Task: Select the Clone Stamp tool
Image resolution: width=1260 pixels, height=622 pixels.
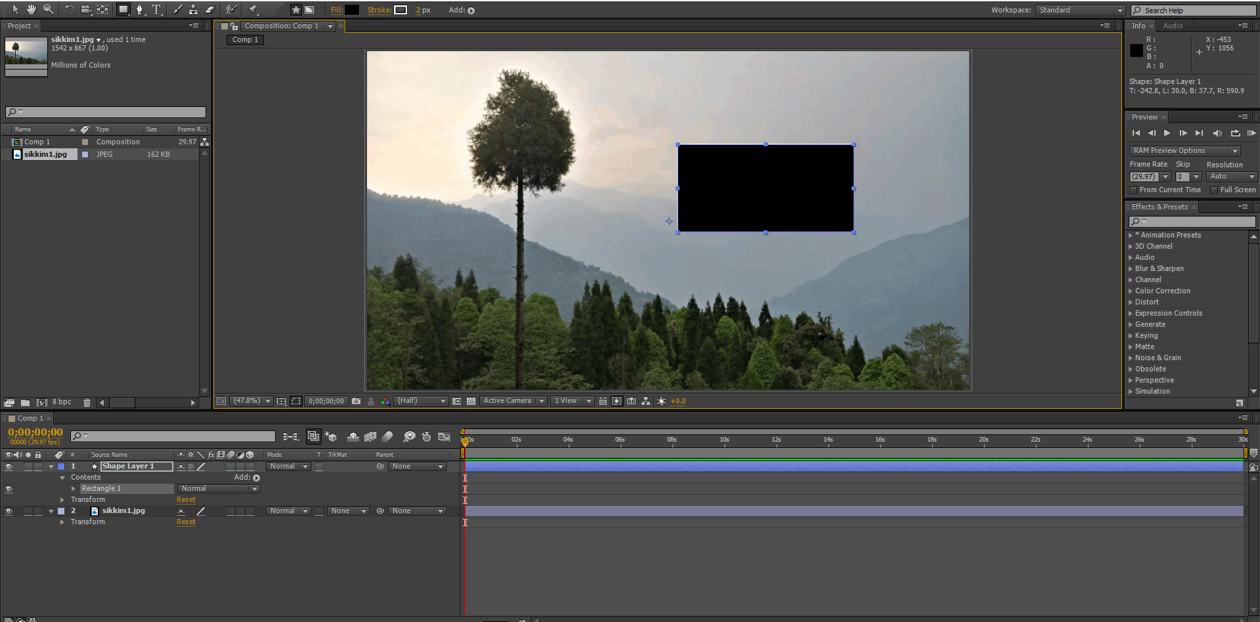Action: (193, 10)
